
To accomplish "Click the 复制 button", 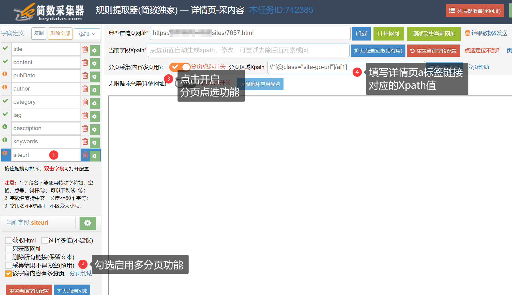I will (x=39, y=33).
